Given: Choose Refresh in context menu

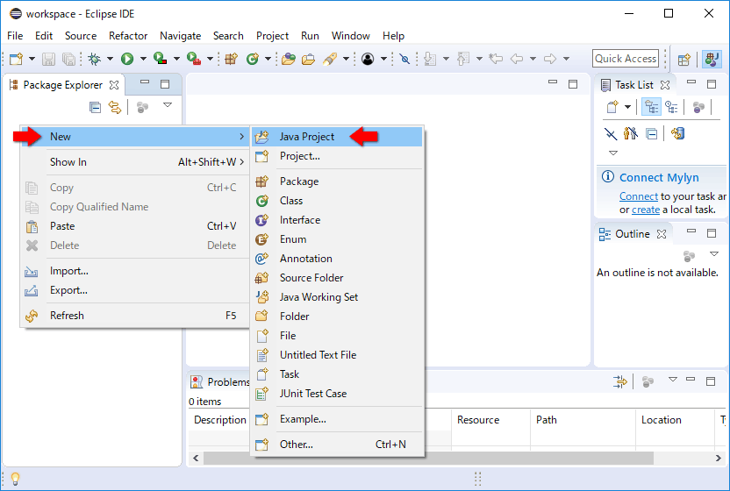Looking at the screenshot, I should coord(134,316).
